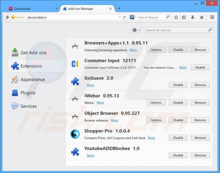Click the GoSuave puzzle piece icon
Viewport: 220px width, 173px height.
tap(75, 81)
